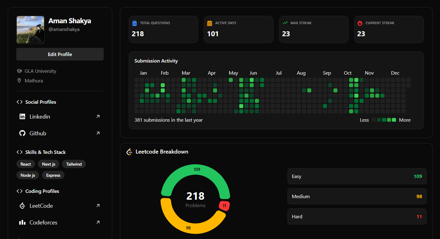The width and height of the screenshot is (440, 239).
Task: Click the Easy difficulty row
Action: (357, 176)
